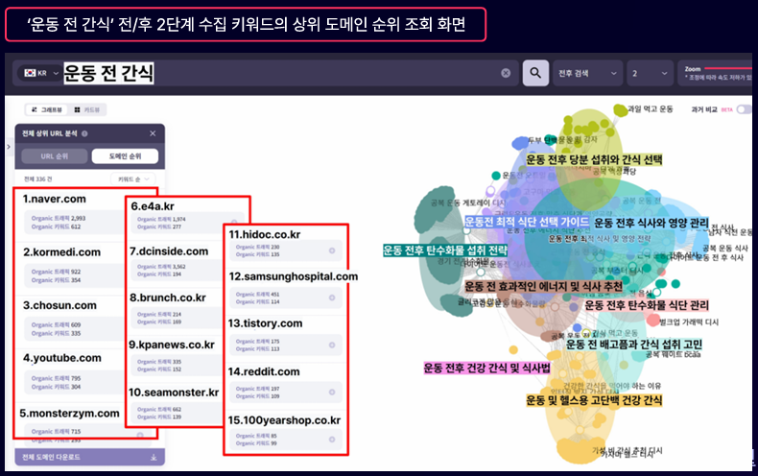Click the circle icon on reddit.com card
Screen dimensions: 758x476
(331, 391)
